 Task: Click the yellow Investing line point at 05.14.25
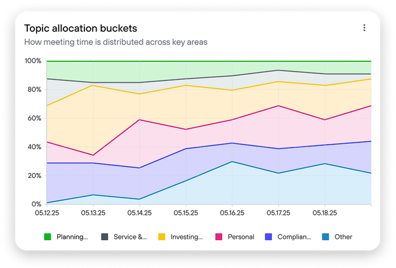pyautogui.click(x=140, y=94)
